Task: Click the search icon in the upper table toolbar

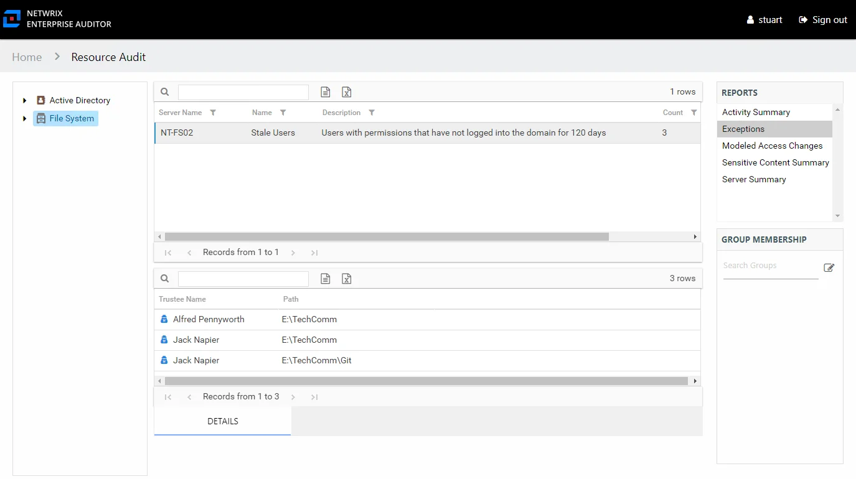Action: (x=165, y=92)
